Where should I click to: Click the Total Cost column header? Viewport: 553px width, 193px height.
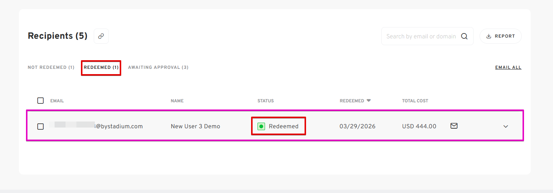click(415, 101)
